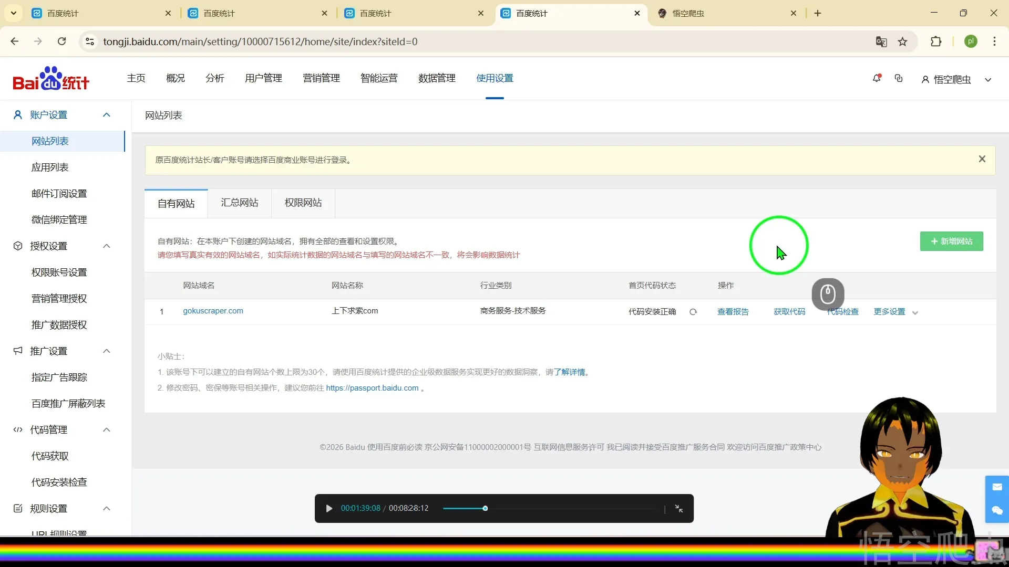The width and height of the screenshot is (1009, 567).
Task: Switch to the 汇总网站 tab
Action: click(x=240, y=203)
